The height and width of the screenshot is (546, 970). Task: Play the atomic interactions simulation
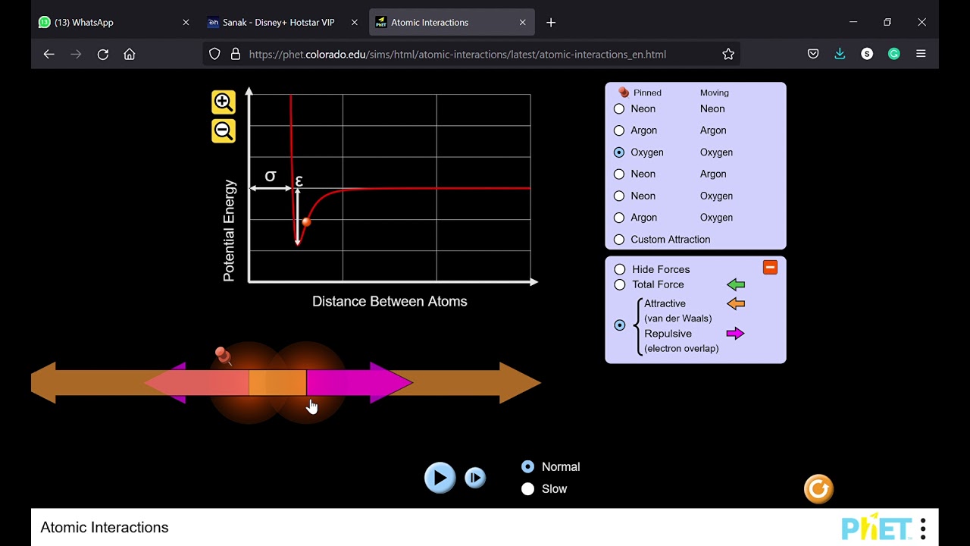[x=440, y=478]
